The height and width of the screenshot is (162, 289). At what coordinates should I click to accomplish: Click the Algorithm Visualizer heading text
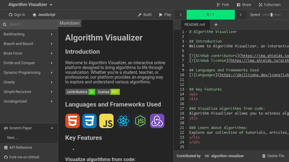click(x=104, y=38)
